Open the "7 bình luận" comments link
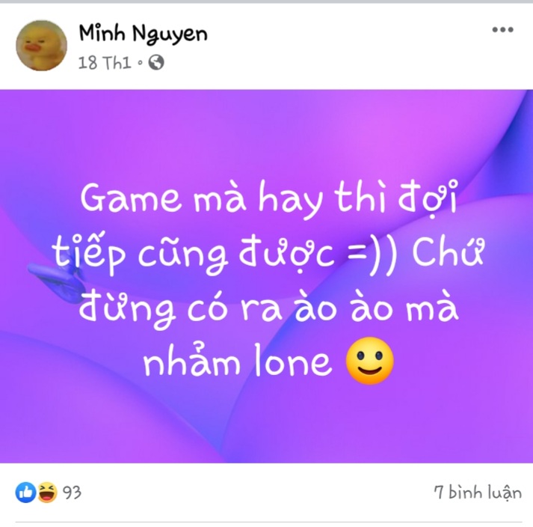The image size is (533, 527). (478, 493)
